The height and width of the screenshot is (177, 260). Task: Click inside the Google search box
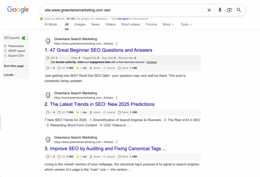coord(122,10)
